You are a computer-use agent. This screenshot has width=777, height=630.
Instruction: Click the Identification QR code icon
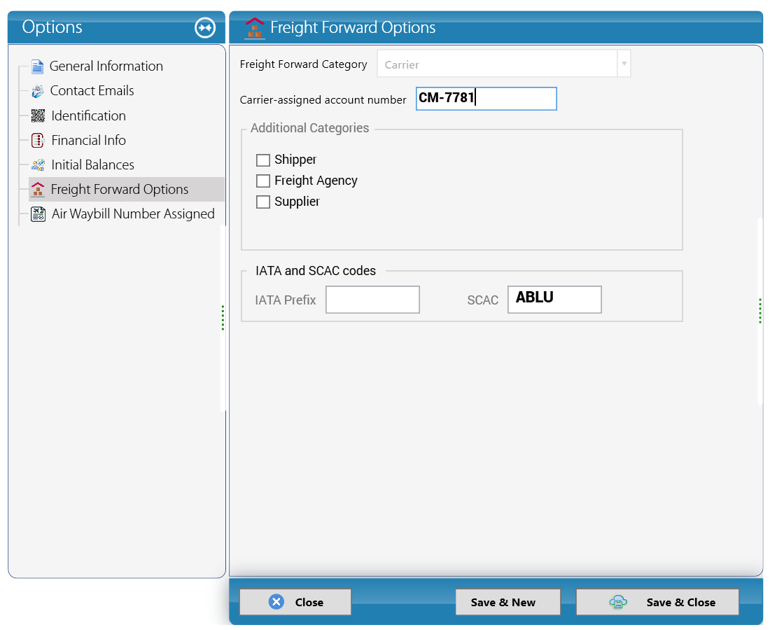(38, 116)
